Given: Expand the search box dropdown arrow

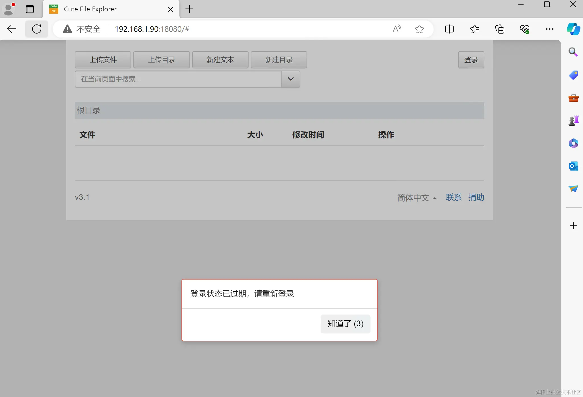Looking at the screenshot, I should pos(290,79).
